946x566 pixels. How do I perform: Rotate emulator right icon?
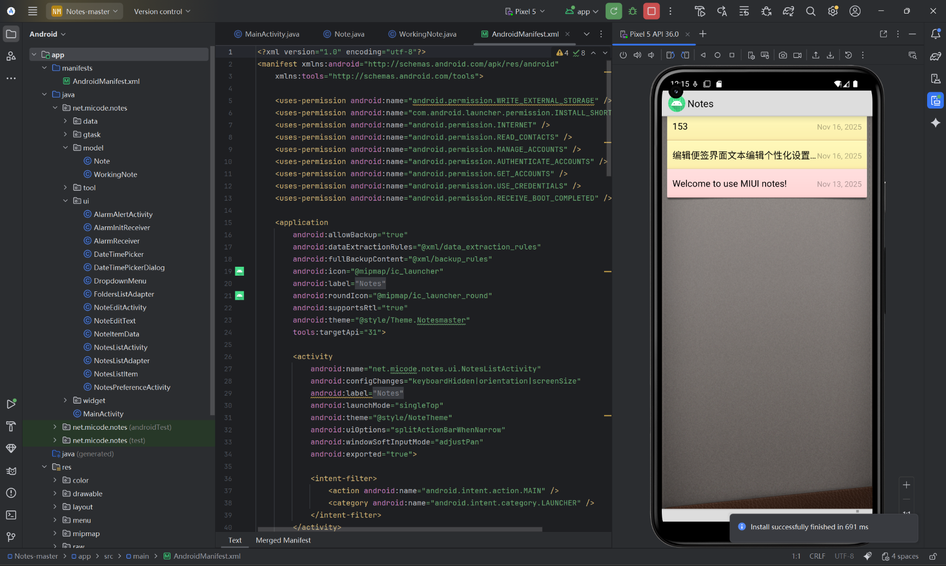(685, 55)
